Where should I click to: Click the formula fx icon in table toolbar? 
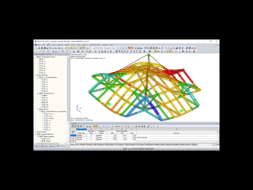click(151, 126)
